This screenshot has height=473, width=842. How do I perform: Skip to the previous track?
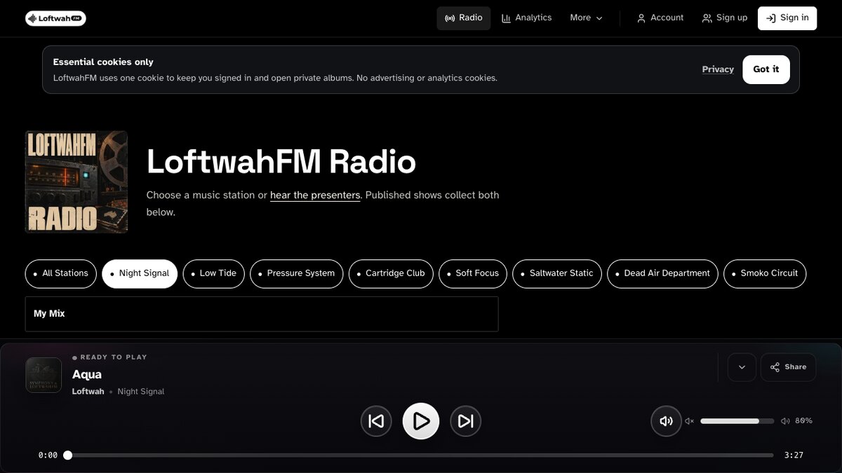(x=376, y=421)
